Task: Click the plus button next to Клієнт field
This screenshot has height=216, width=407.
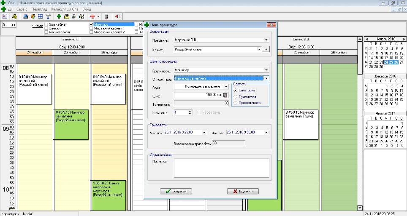Action: [266, 49]
